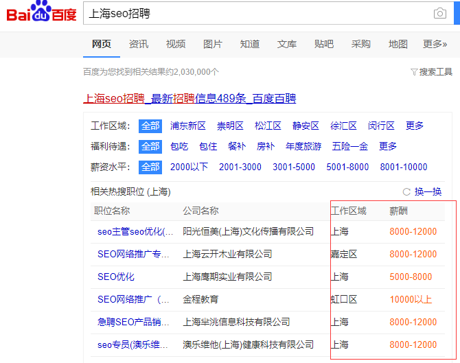Select 浦东新区 work area filter

coord(188,126)
